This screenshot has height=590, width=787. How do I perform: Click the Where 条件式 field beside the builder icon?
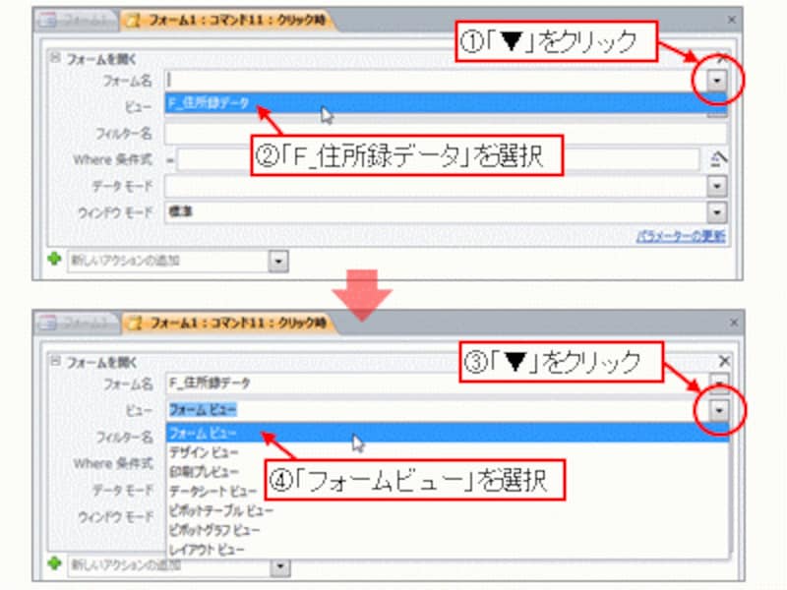438,160
